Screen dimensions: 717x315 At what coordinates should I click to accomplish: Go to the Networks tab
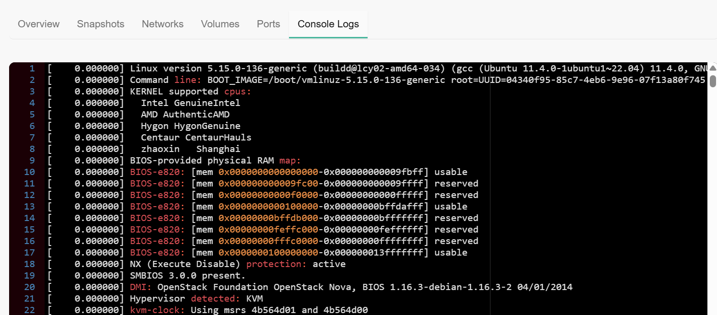[x=162, y=24]
